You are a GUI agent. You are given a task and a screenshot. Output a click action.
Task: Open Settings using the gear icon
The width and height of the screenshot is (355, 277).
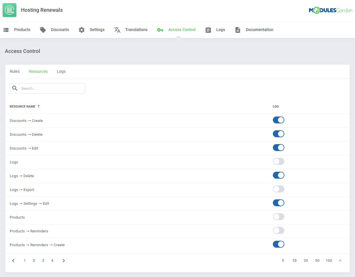coord(82,30)
